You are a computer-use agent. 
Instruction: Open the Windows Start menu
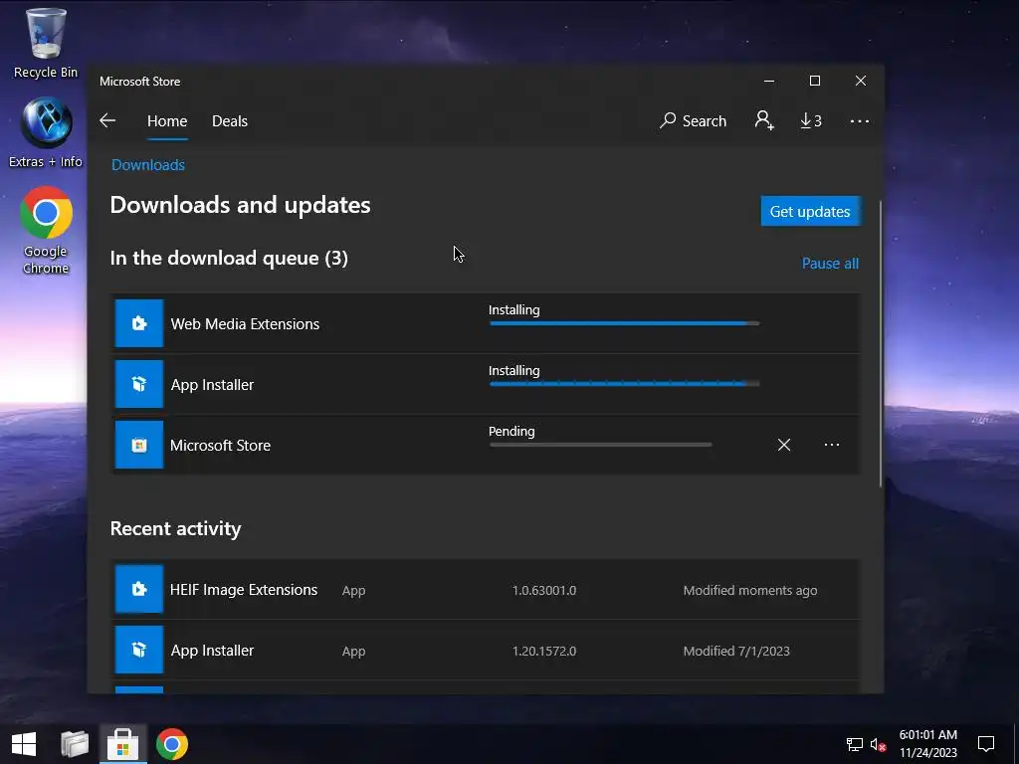(x=24, y=744)
